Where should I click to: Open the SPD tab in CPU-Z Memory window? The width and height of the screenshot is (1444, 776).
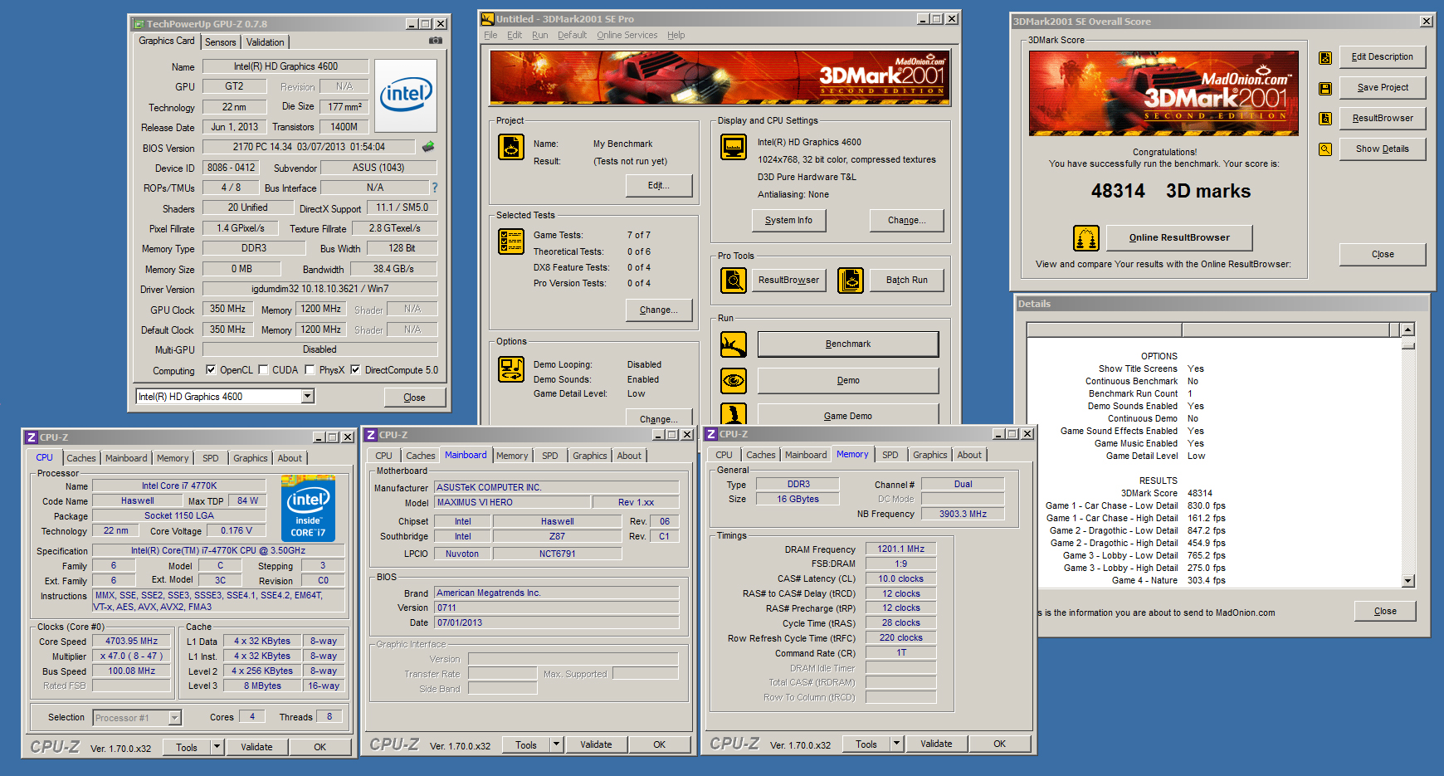click(890, 455)
